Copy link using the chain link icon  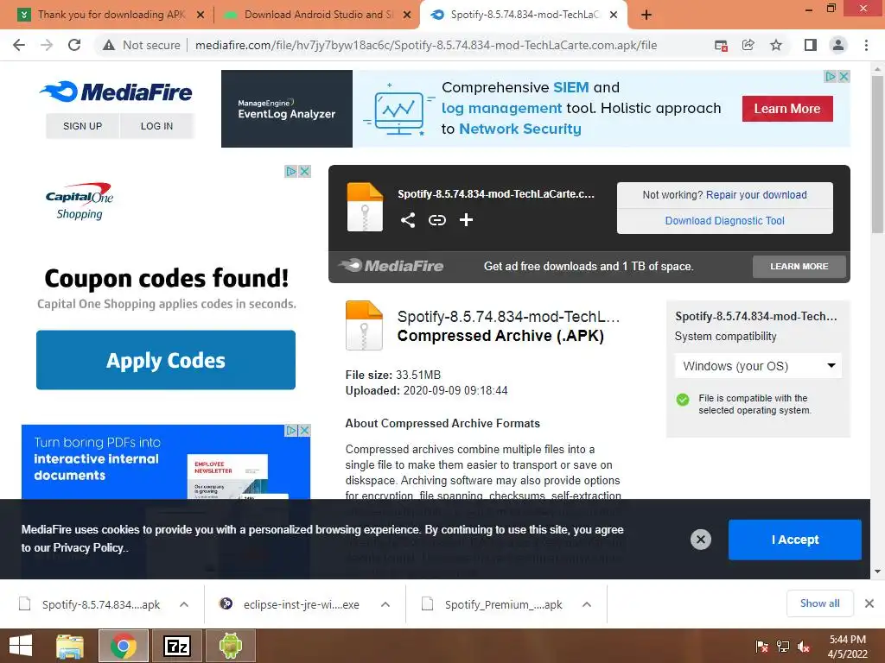[436, 220]
